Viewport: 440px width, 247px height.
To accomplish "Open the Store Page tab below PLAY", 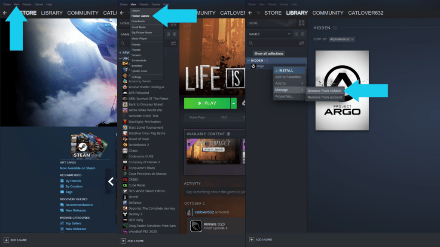I will point(197,117).
